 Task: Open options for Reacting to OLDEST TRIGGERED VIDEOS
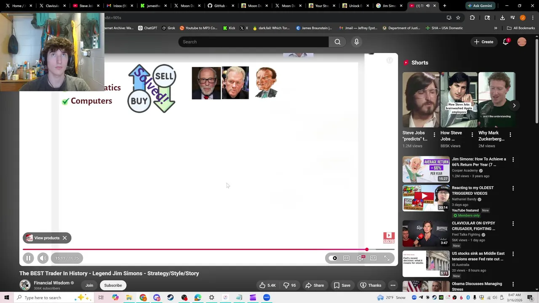click(x=513, y=188)
